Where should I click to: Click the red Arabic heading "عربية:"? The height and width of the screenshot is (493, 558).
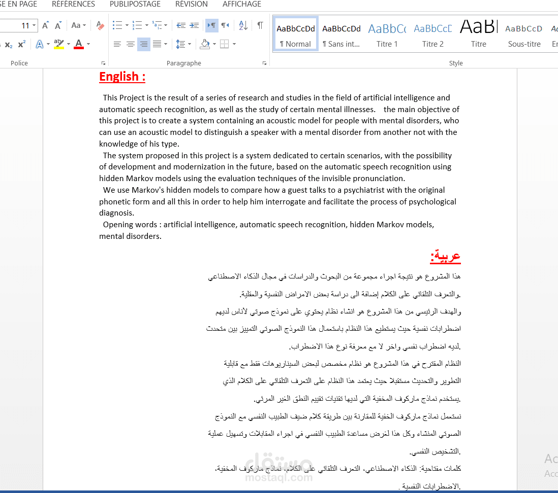click(x=445, y=256)
